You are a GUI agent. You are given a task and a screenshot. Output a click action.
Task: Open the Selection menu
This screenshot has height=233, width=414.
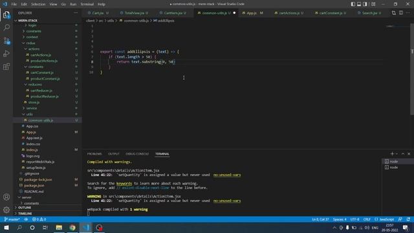tap(38, 4)
